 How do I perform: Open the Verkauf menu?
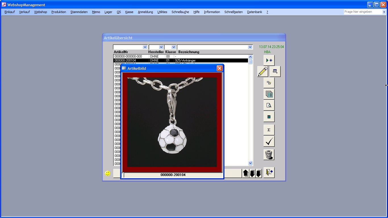click(x=24, y=12)
